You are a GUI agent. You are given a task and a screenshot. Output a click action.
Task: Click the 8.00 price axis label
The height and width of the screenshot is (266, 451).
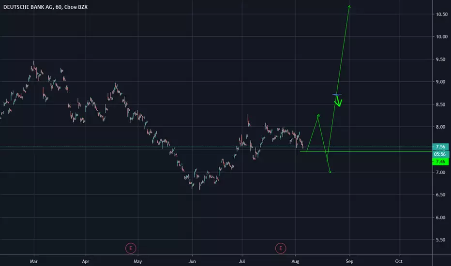[442, 127]
